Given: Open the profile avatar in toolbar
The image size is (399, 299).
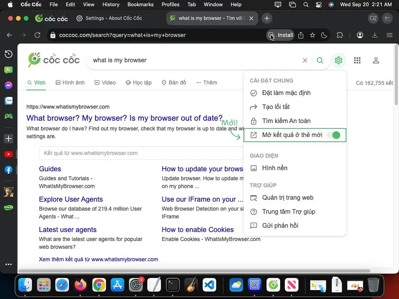Looking at the screenshot, I should tap(360, 35).
